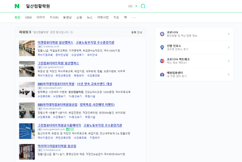
Task: Open 국비지원조회 sublink under 이젠컴퓨터학원
Action: click(45, 55)
